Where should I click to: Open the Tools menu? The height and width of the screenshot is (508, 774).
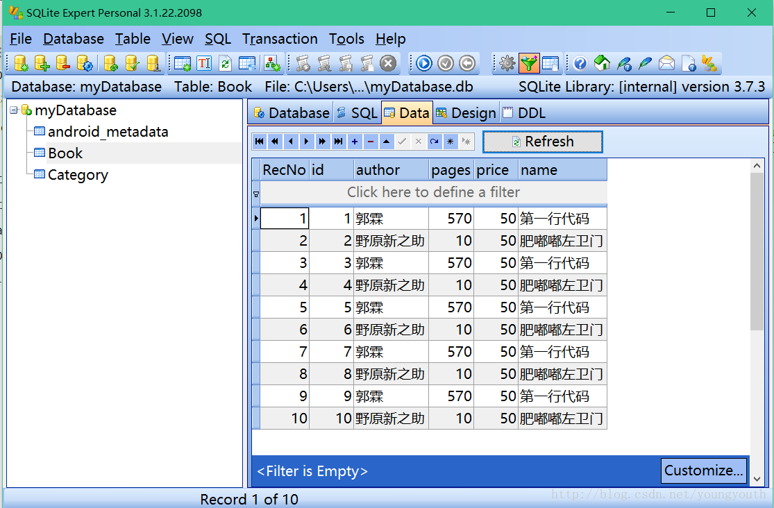tap(346, 39)
